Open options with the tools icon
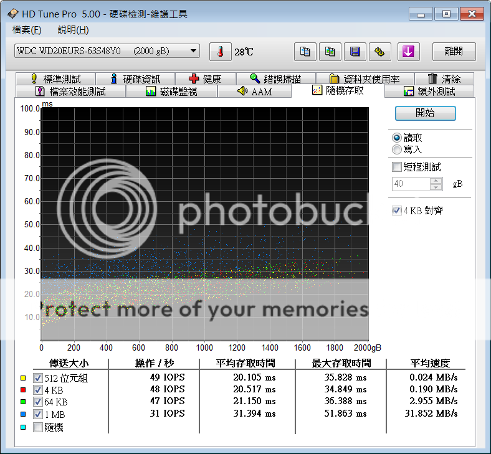Screen dimensions: 491x454 point(379,52)
